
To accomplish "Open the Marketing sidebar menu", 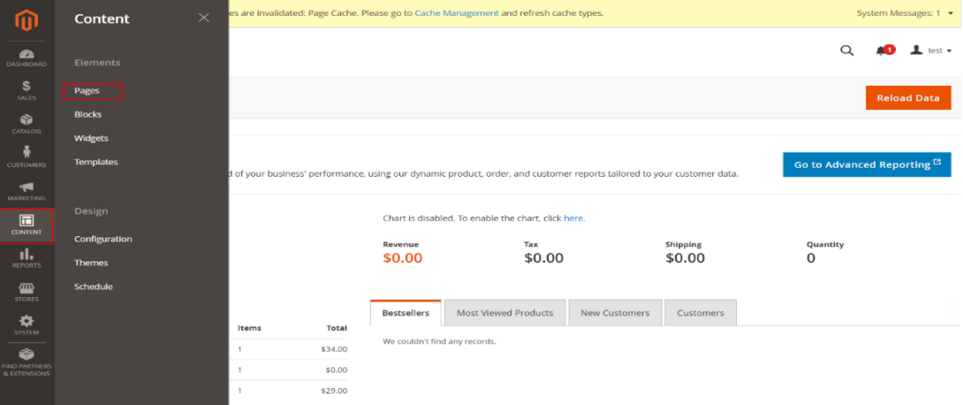I will [x=27, y=191].
